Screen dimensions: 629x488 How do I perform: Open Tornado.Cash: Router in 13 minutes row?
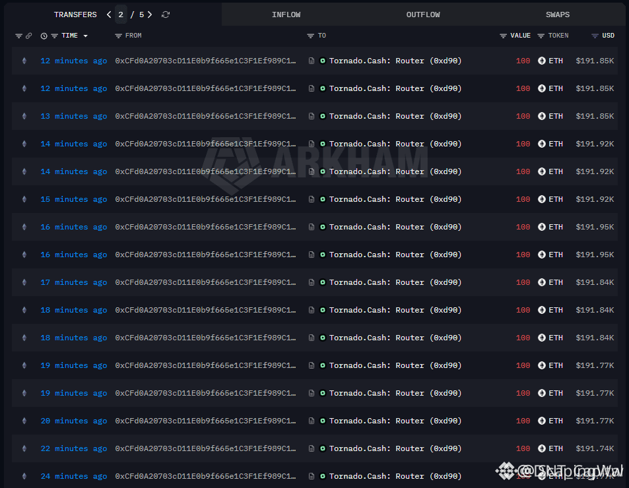point(395,116)
